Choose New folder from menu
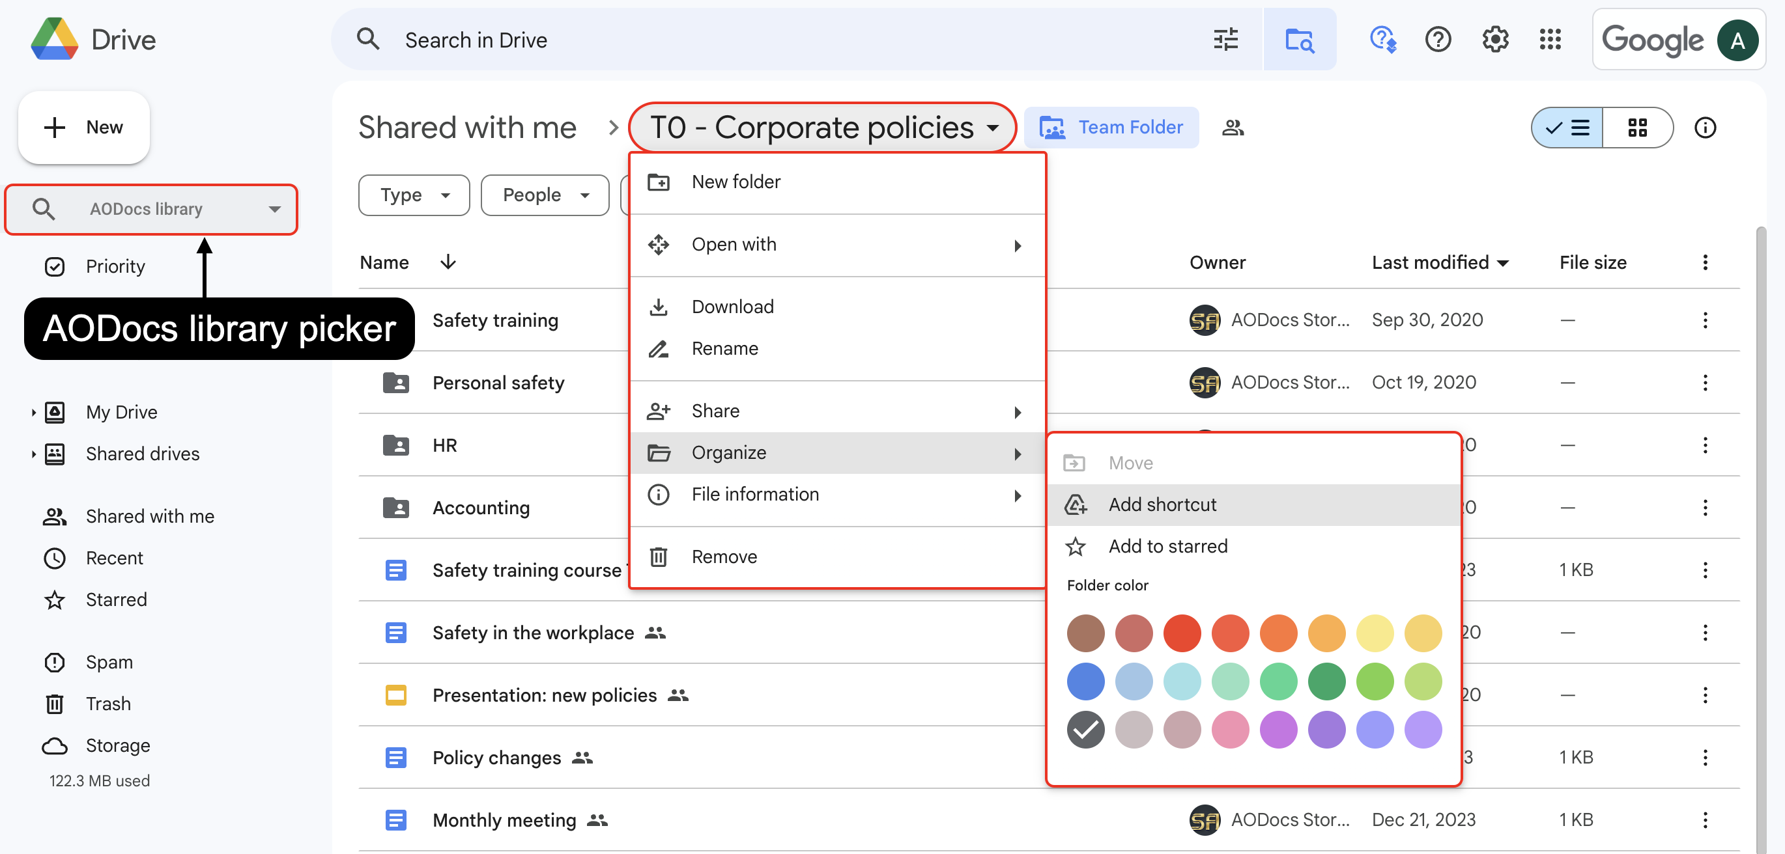Screen dimensions: 1785x854 [x=836, y=182]
